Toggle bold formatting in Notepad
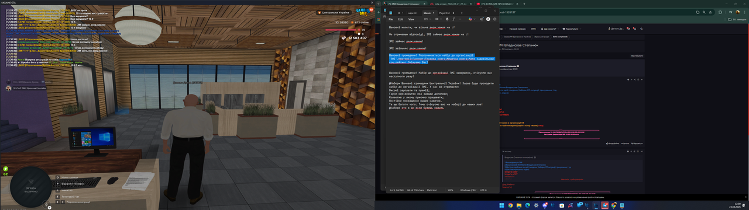The height and width of the screenshot is (210, 749). [x=447, y=19]
